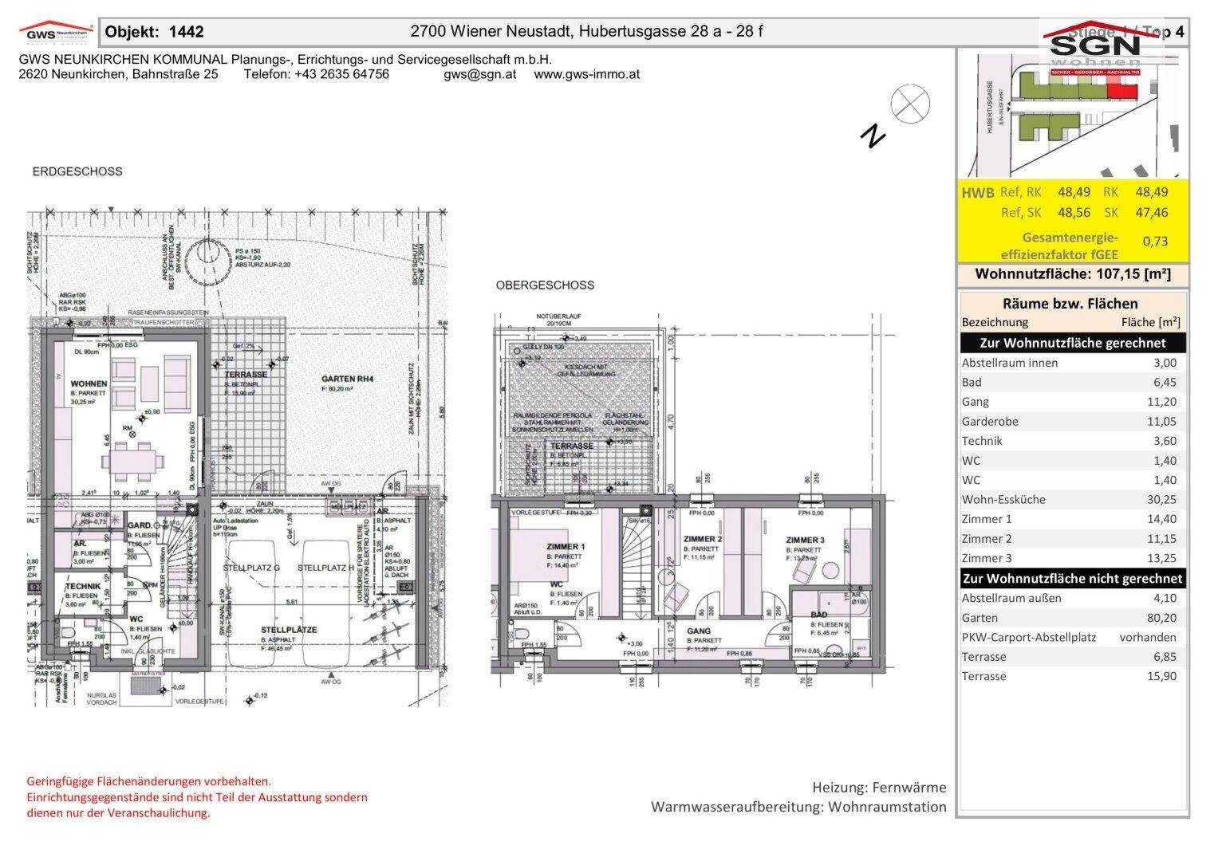Click the gws@sgn.at email address

pyautogui.click(x=479, y=74)
